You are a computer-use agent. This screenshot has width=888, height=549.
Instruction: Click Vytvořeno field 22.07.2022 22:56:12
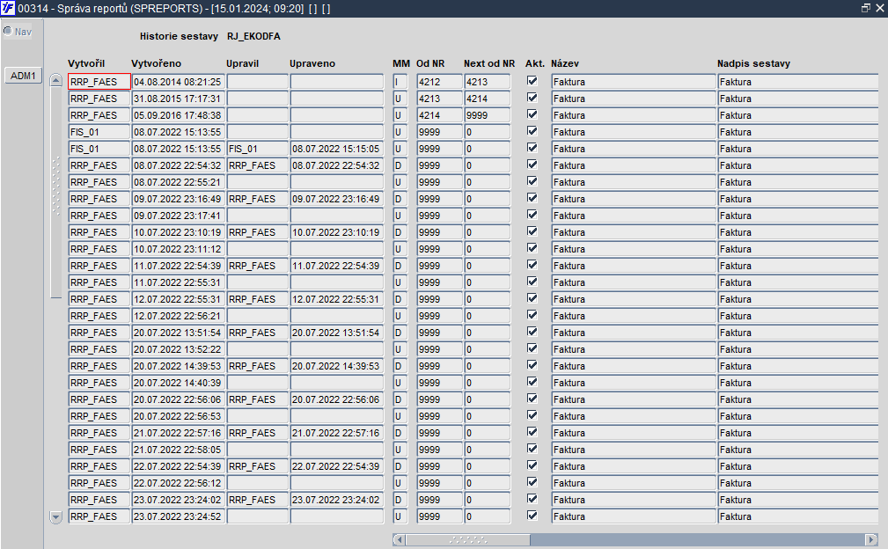pos(179,482)
